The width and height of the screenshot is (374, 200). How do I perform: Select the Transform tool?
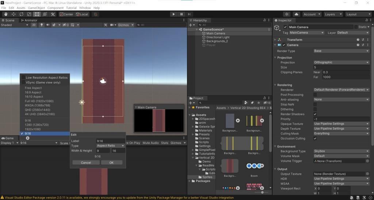[x=45, y=14]
